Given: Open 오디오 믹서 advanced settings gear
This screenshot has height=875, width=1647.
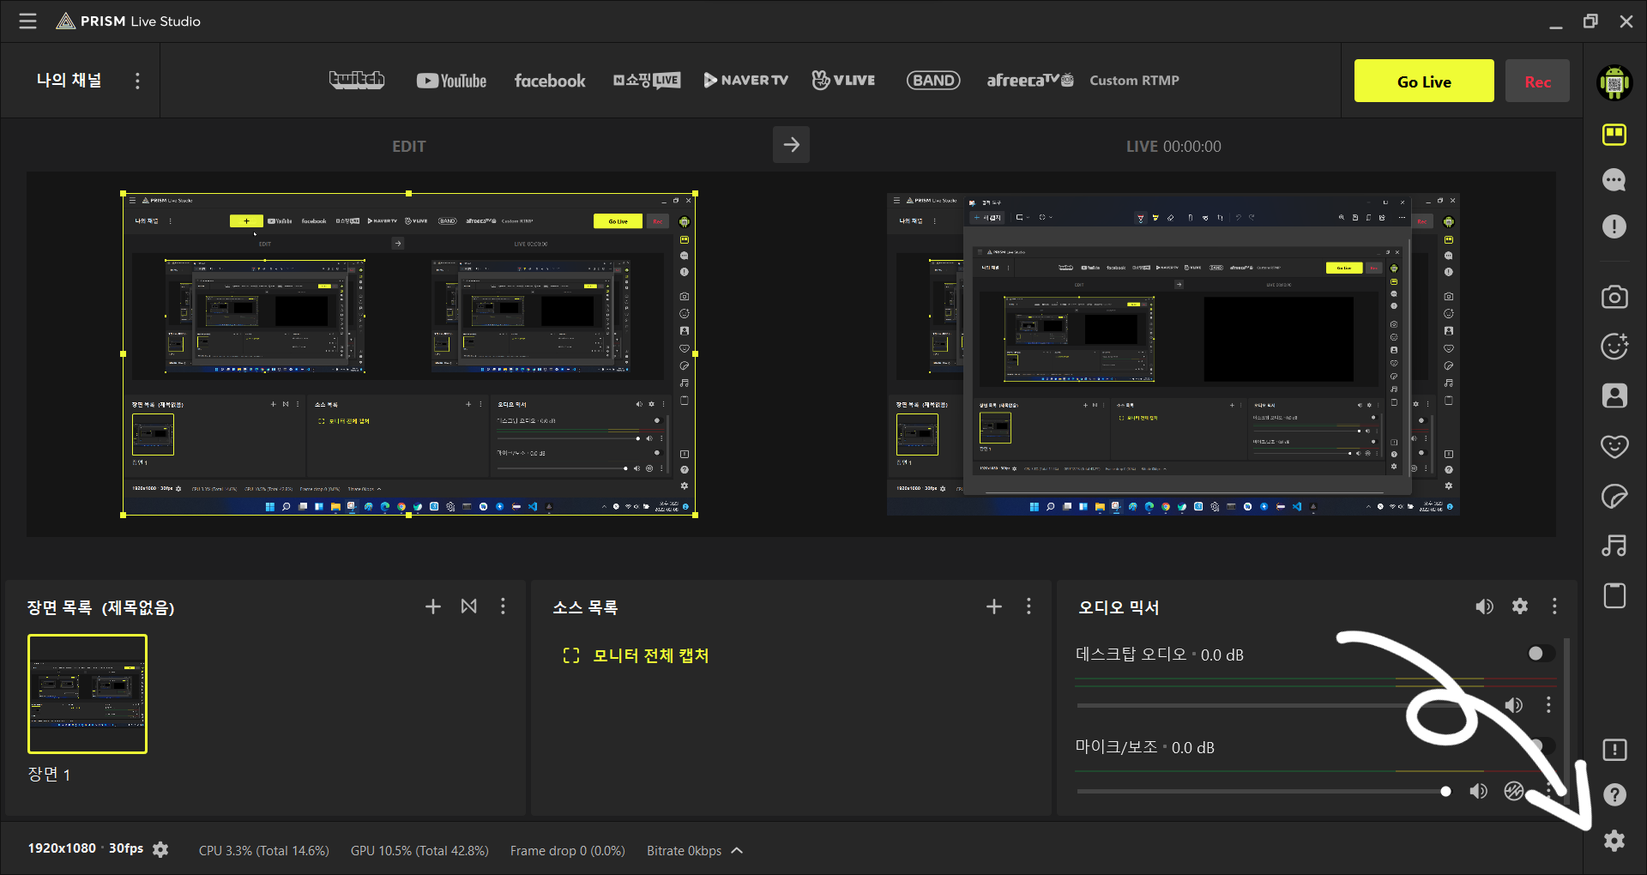Looking at the screenshot, I should coord(1520,606).
